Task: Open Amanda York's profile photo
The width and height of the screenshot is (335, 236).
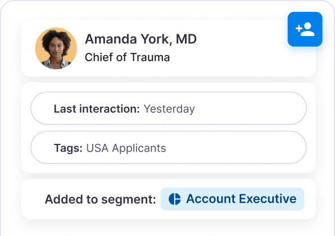Action: (x=56, y=48)
